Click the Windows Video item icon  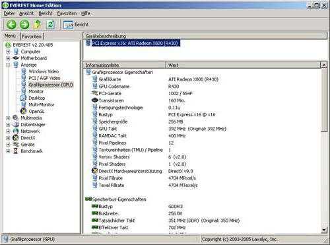(24, 71)
